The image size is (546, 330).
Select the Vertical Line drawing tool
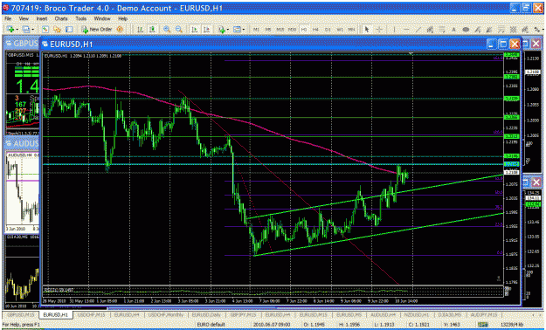click(394, 30)
